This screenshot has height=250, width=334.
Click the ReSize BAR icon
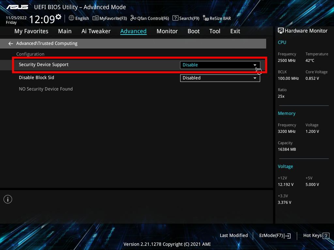tap(206, 18)
